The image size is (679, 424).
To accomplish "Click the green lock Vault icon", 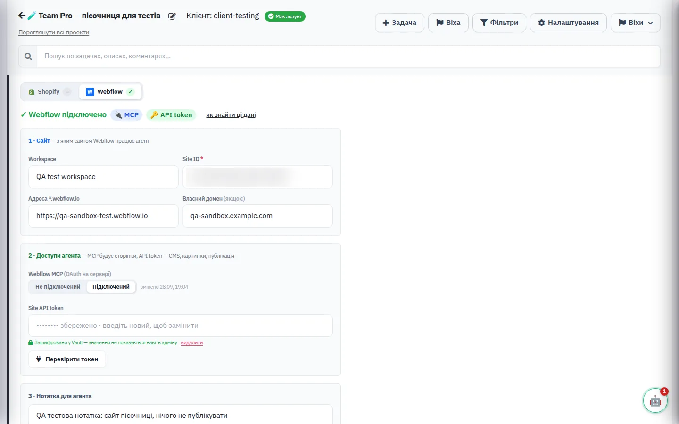I will 31,343.
